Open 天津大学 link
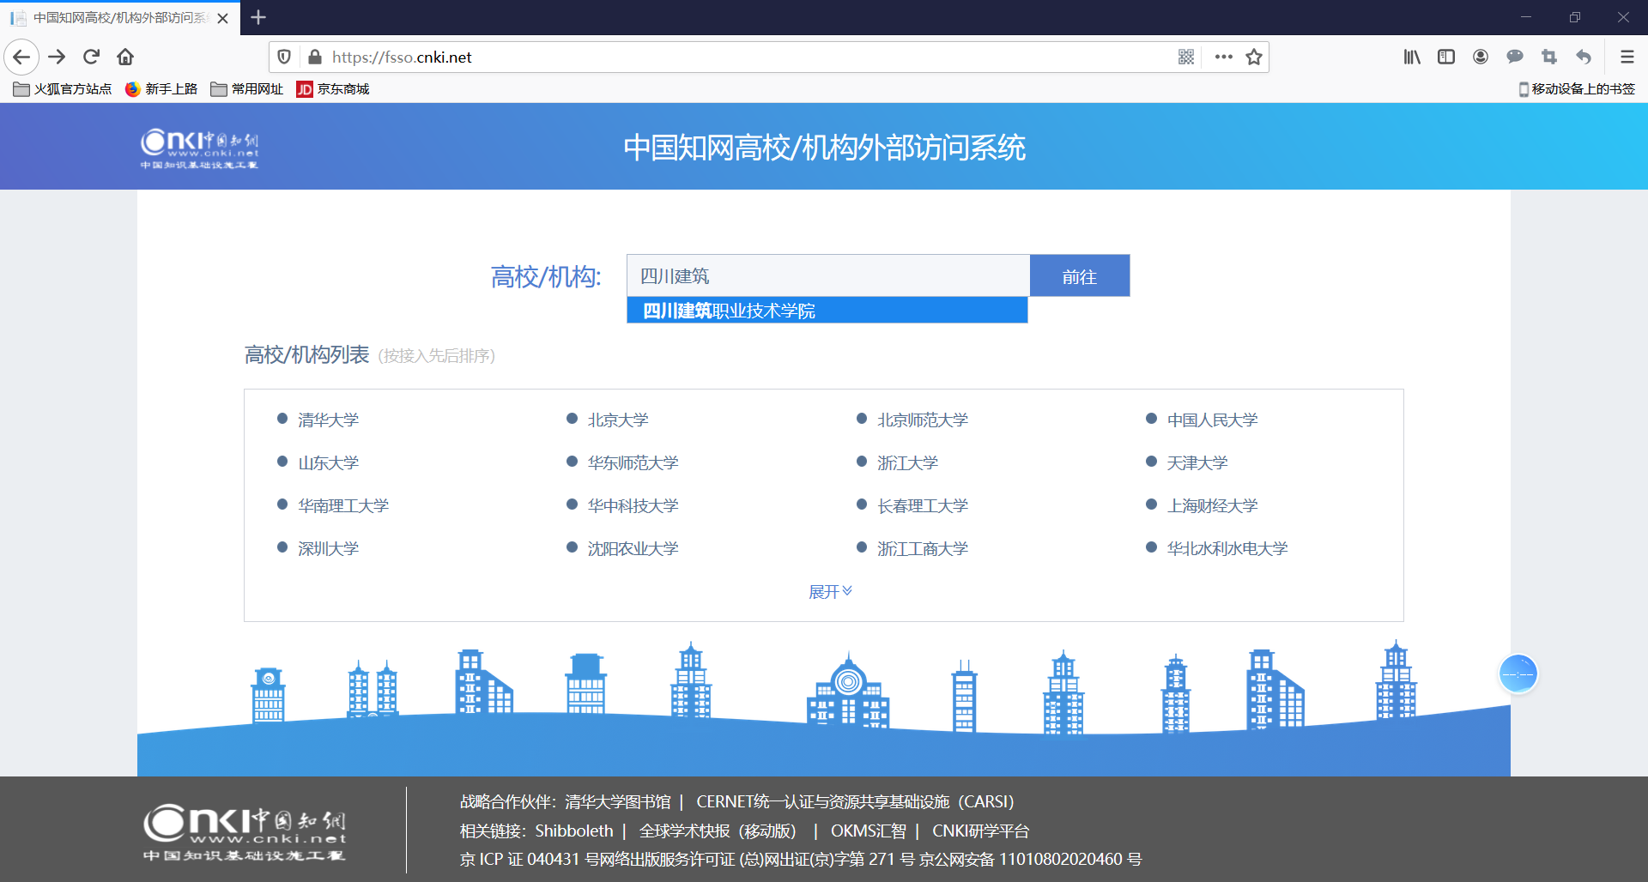Viewport: 1648px width, 882px height. pos(1197,462)
